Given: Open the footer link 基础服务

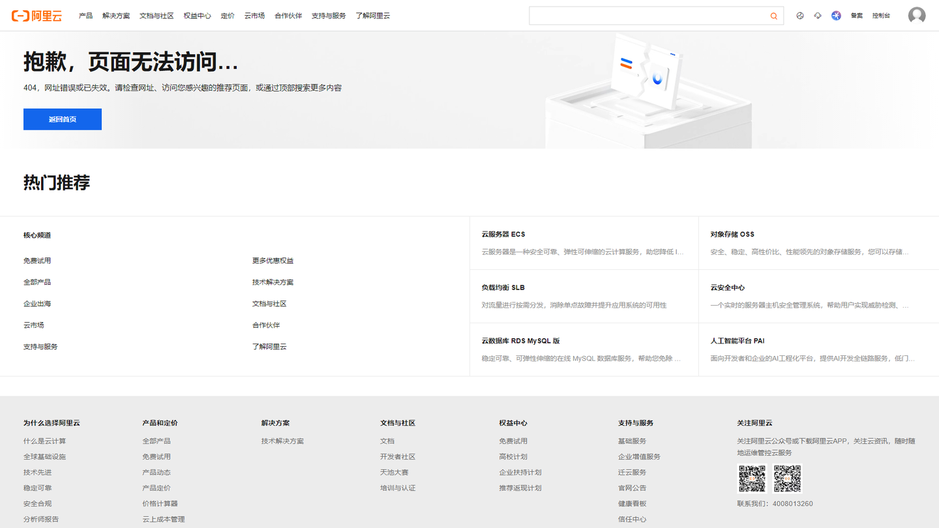Looking at the screenshot, I should pos(633,441).
